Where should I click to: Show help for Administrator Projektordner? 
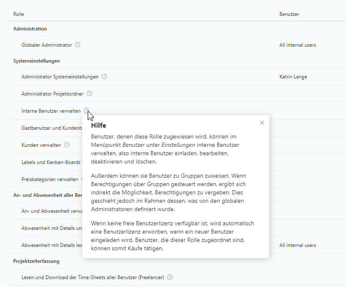tap(89, 94)
